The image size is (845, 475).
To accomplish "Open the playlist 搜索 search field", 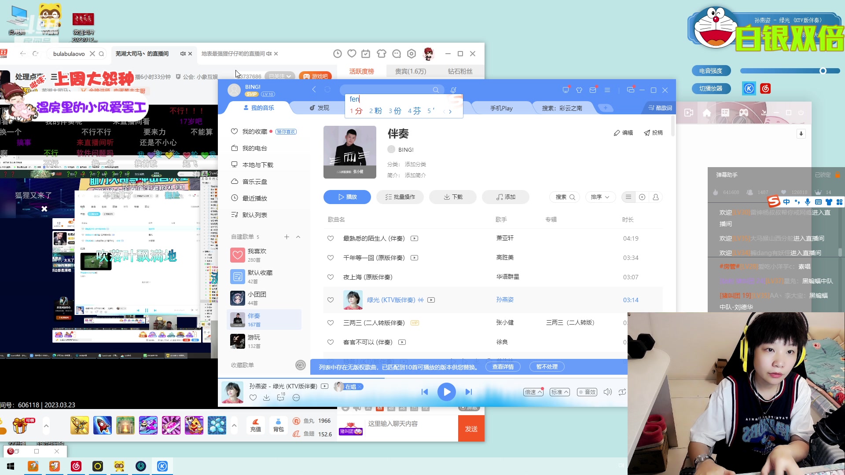I will click(565, 197).
